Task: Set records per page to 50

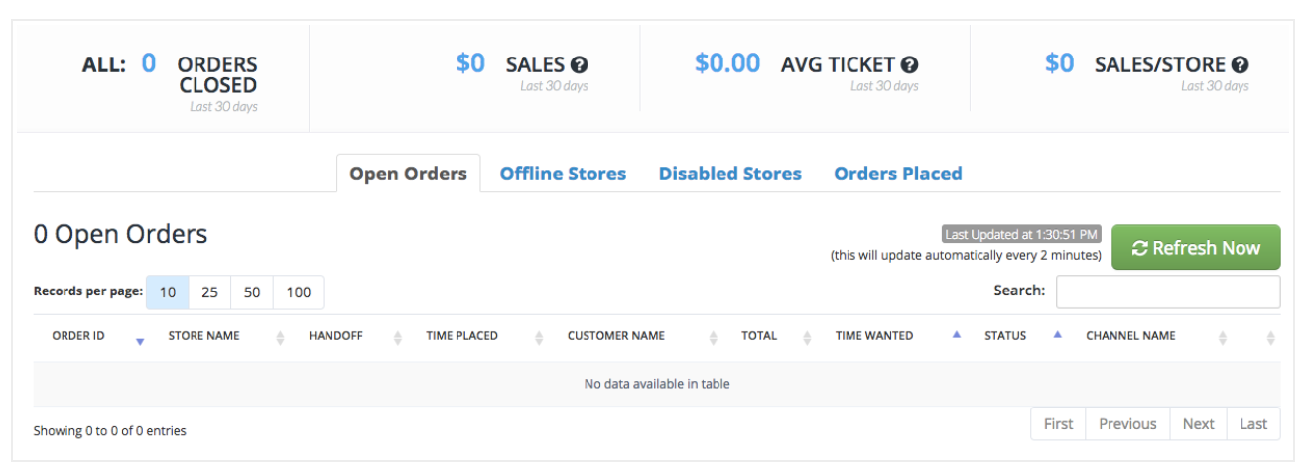Action: (252, 292)
